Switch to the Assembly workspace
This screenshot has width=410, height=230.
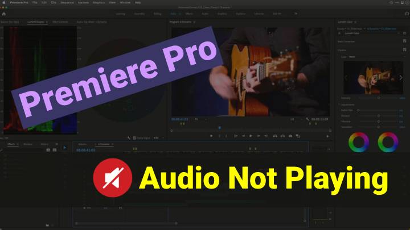[140, 14]
